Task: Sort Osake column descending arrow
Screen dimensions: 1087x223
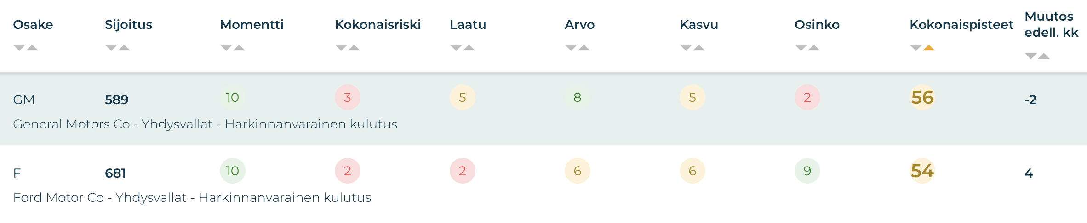Action: point(19,48)
